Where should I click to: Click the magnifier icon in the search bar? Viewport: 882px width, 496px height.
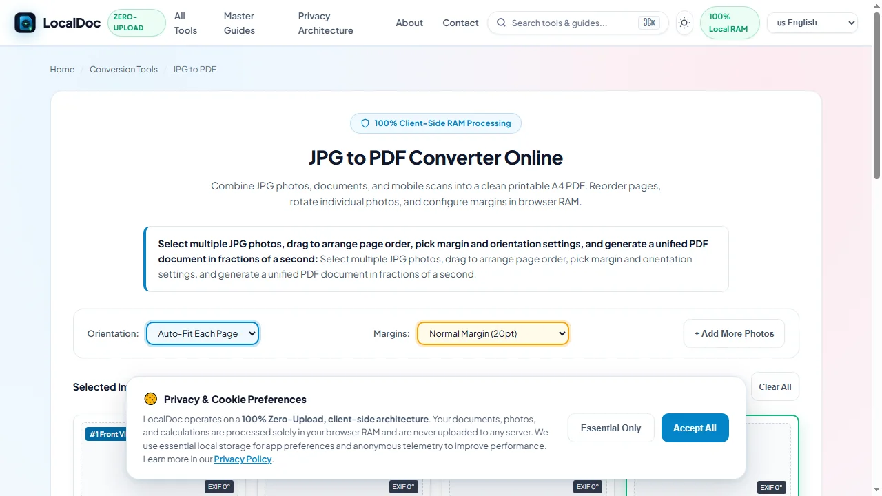(x=501, y=23)
